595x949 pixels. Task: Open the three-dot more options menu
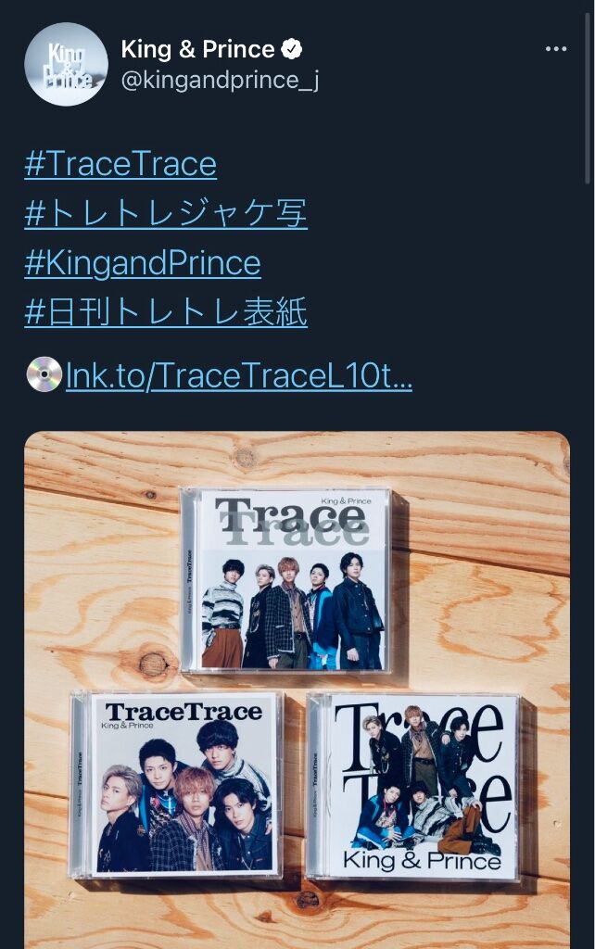point(556,49)
